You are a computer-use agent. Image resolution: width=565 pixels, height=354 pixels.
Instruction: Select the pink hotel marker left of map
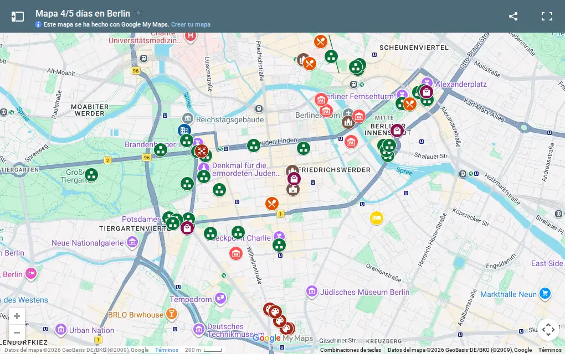click(x=31, y=273)
